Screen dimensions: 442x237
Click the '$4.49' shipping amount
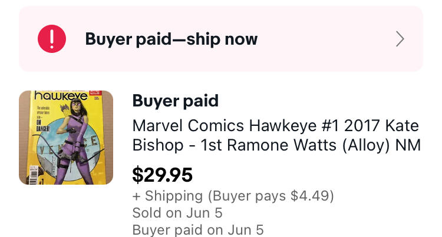(x=309, y=196)
